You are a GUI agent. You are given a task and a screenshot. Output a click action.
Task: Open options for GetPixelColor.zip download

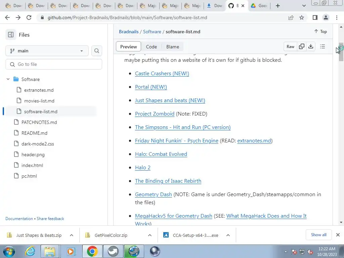[x=149, y=235]
